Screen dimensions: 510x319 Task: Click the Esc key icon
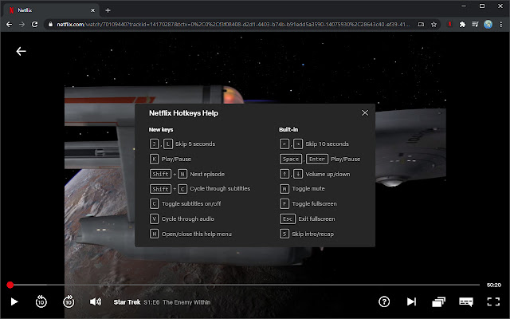pos(288,219)
